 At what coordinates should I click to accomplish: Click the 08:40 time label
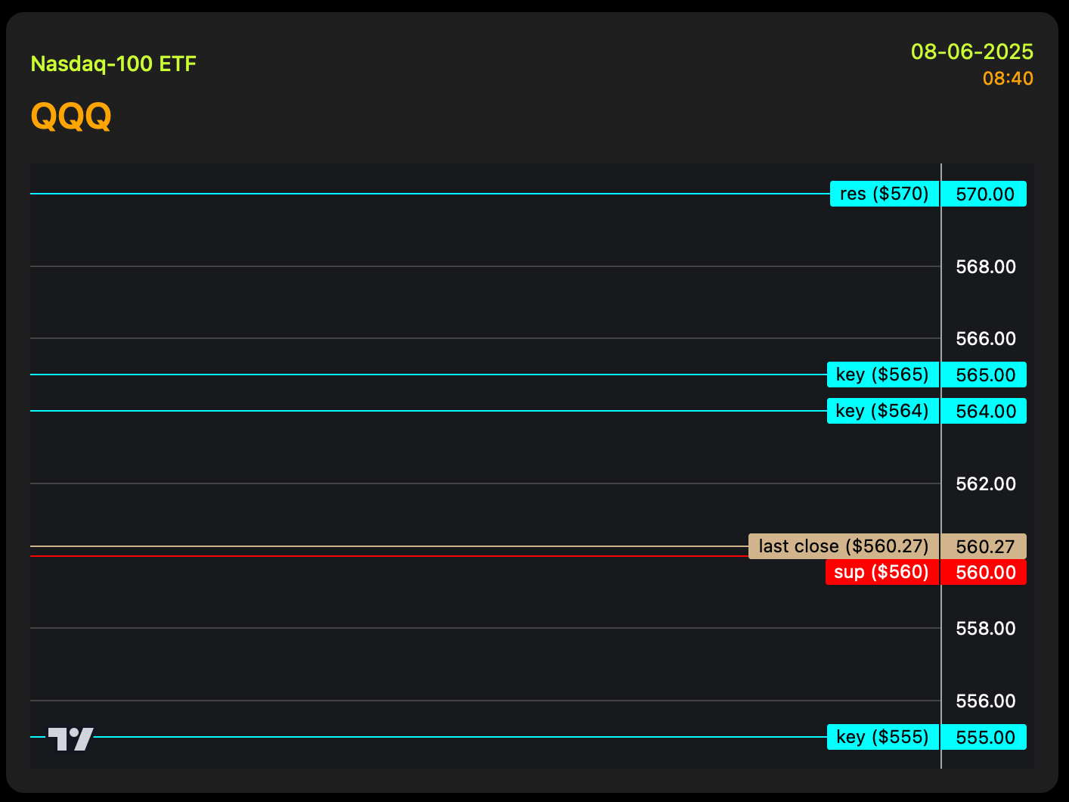point(1008,79)
